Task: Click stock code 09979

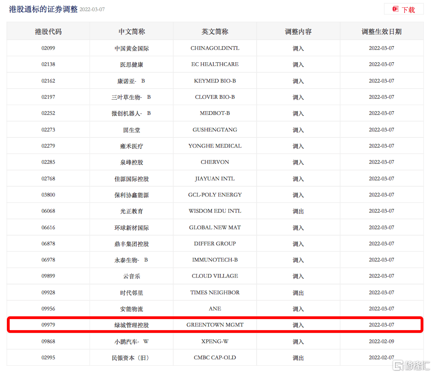Action: coord(48,325)
